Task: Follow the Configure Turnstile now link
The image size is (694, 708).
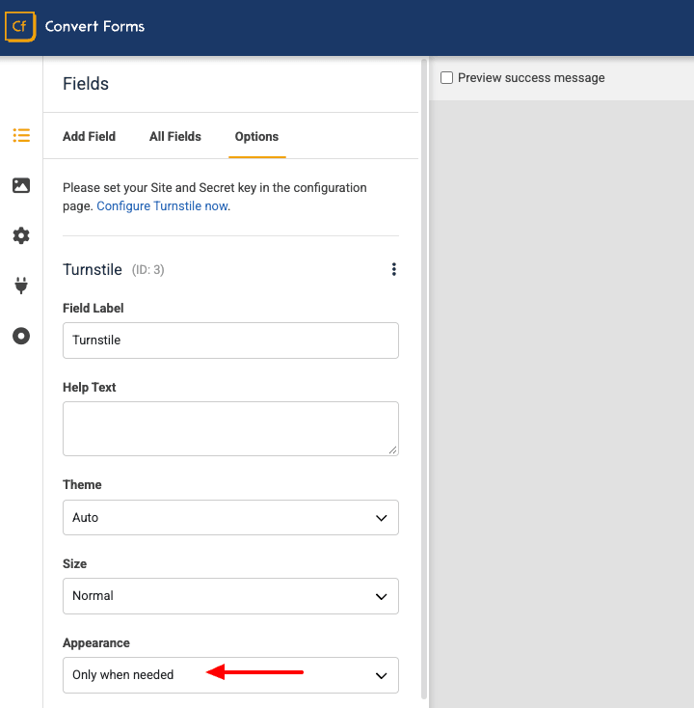Action: (x=162, y=205)
